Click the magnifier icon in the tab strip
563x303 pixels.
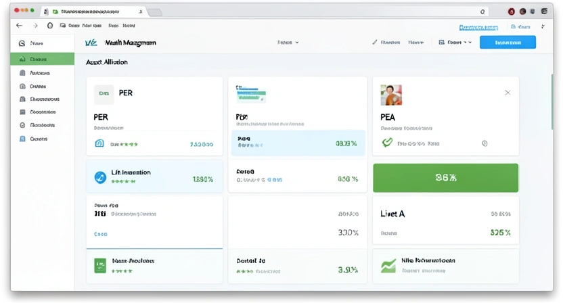coord(482,11)
